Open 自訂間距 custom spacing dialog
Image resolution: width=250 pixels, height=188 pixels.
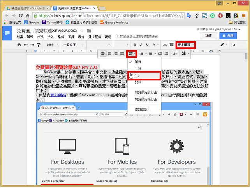[144, 110]
